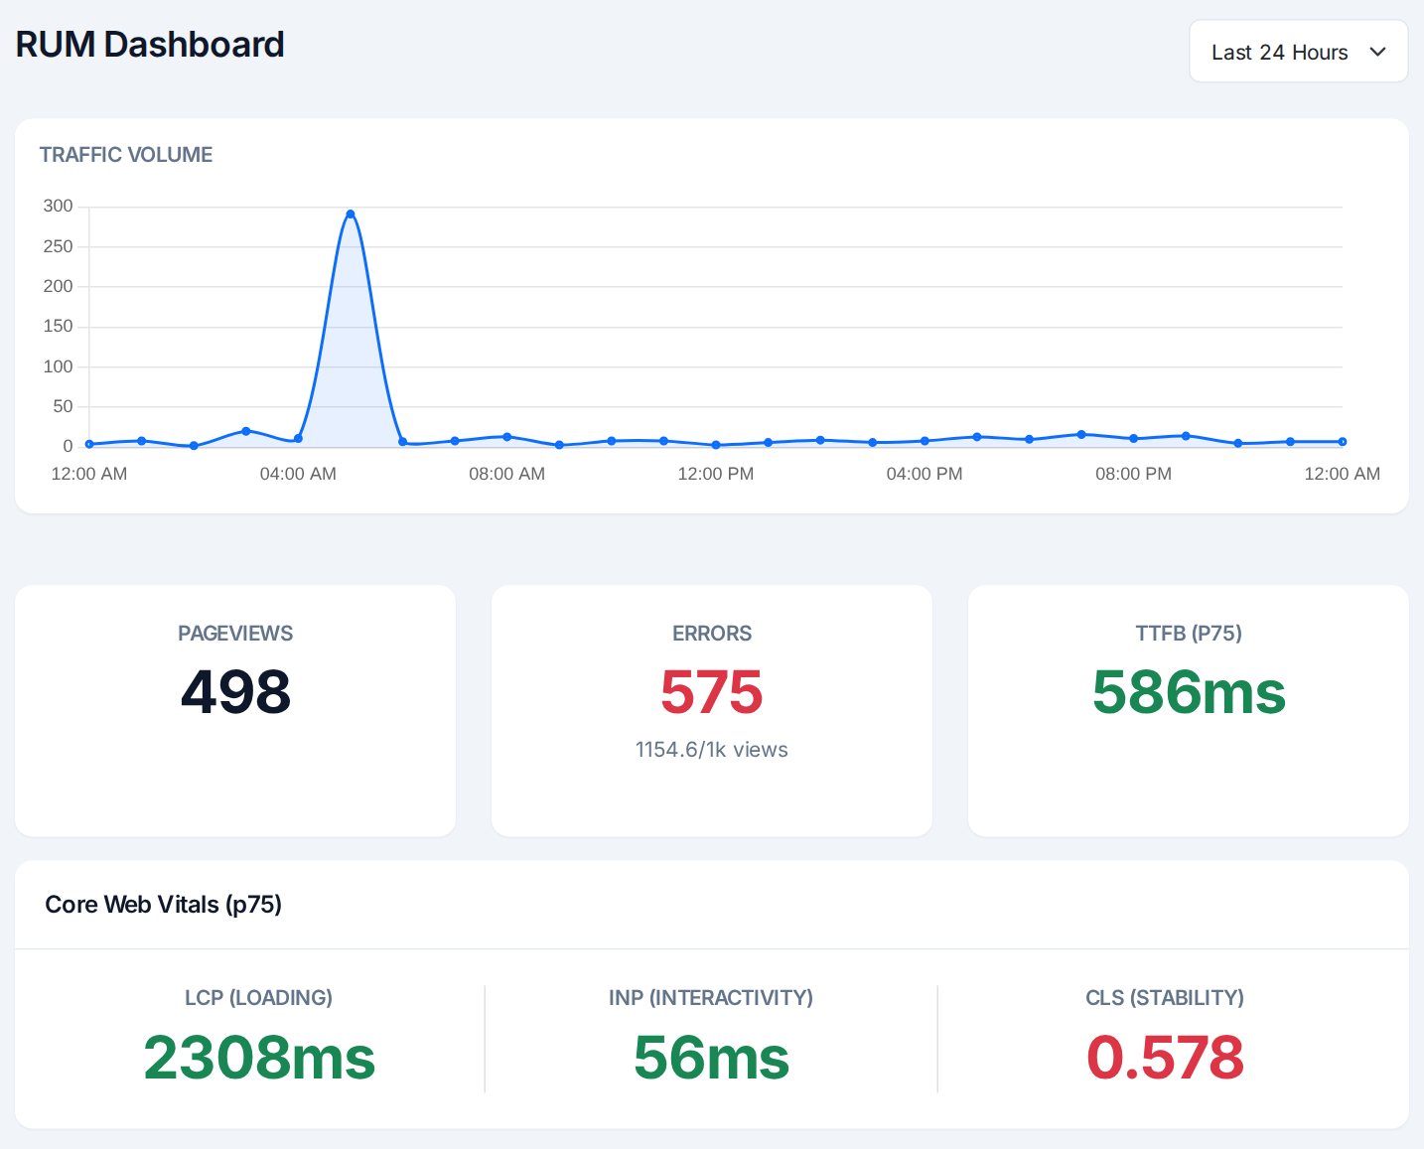Viewport: 1424px width, 1149px height.
Task: Click the TRAFFIC VOLUME chart title
Action: pos(126,155)
